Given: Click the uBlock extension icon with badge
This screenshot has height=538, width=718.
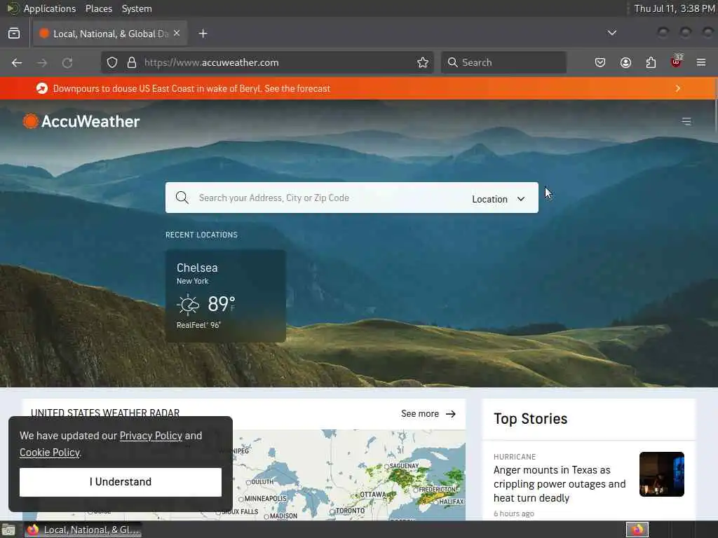Looking at the screenshot, I should (x=677, y=62).
